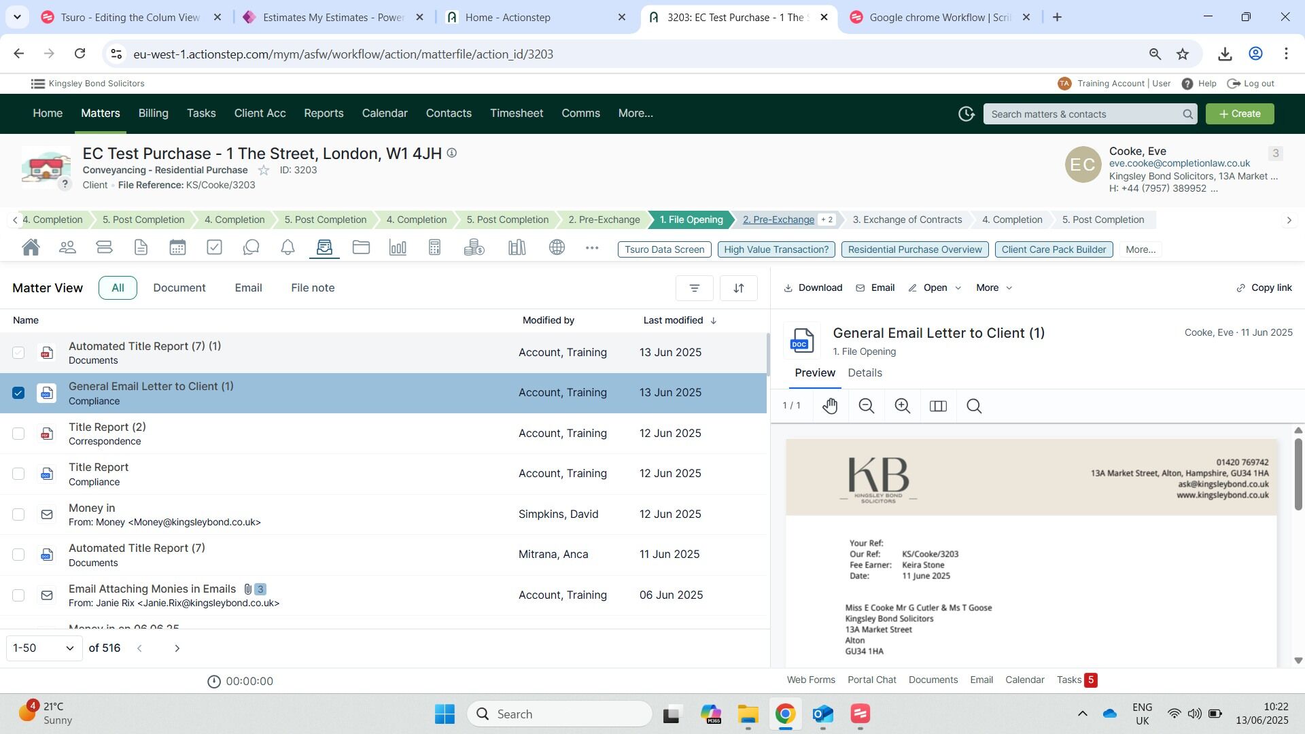Open the Billing menu
The height and width of the screenshot is (734, 1305).
point(153,113)
